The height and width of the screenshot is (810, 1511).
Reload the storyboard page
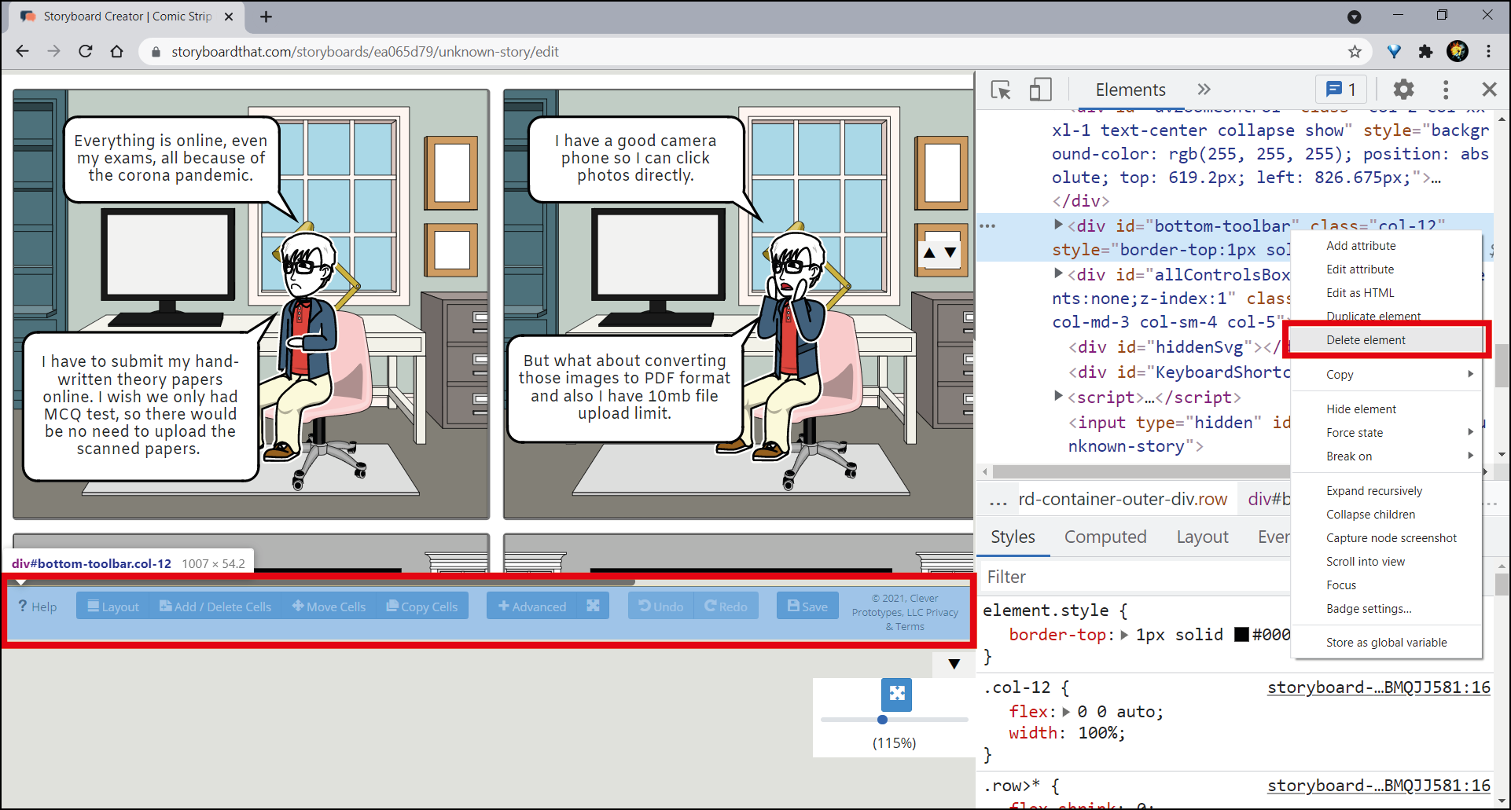click(86, 51)
